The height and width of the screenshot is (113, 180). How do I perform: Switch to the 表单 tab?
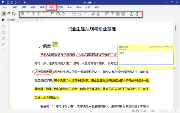point(70,7)
